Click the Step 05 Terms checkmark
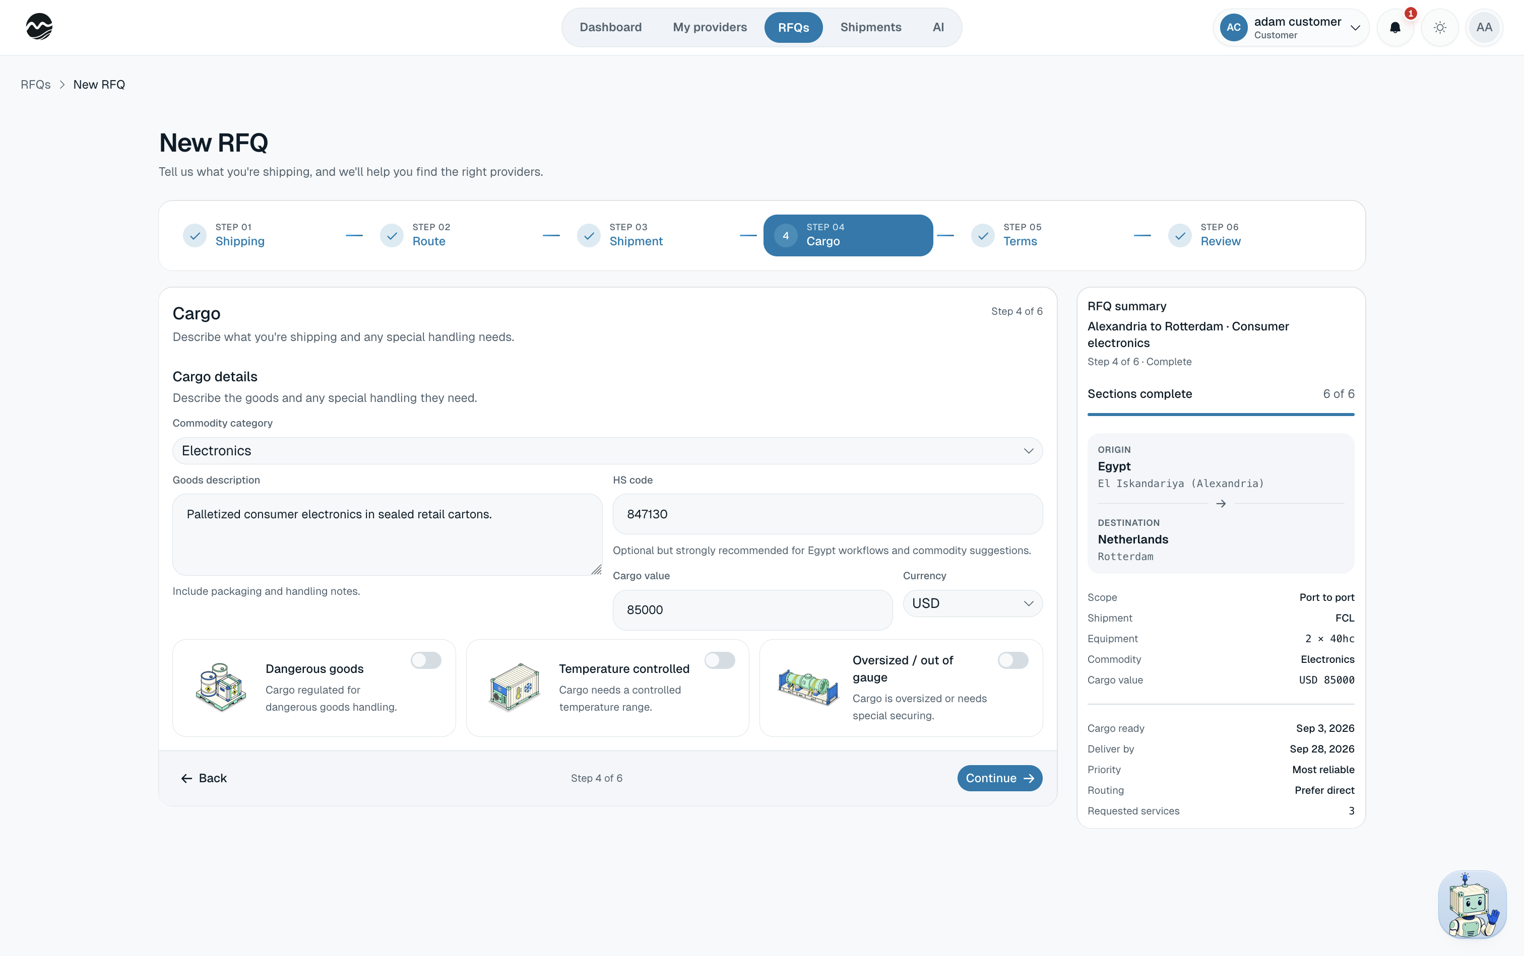The height and width of the screenshot is (956, 1524). [x=983, y=236]
